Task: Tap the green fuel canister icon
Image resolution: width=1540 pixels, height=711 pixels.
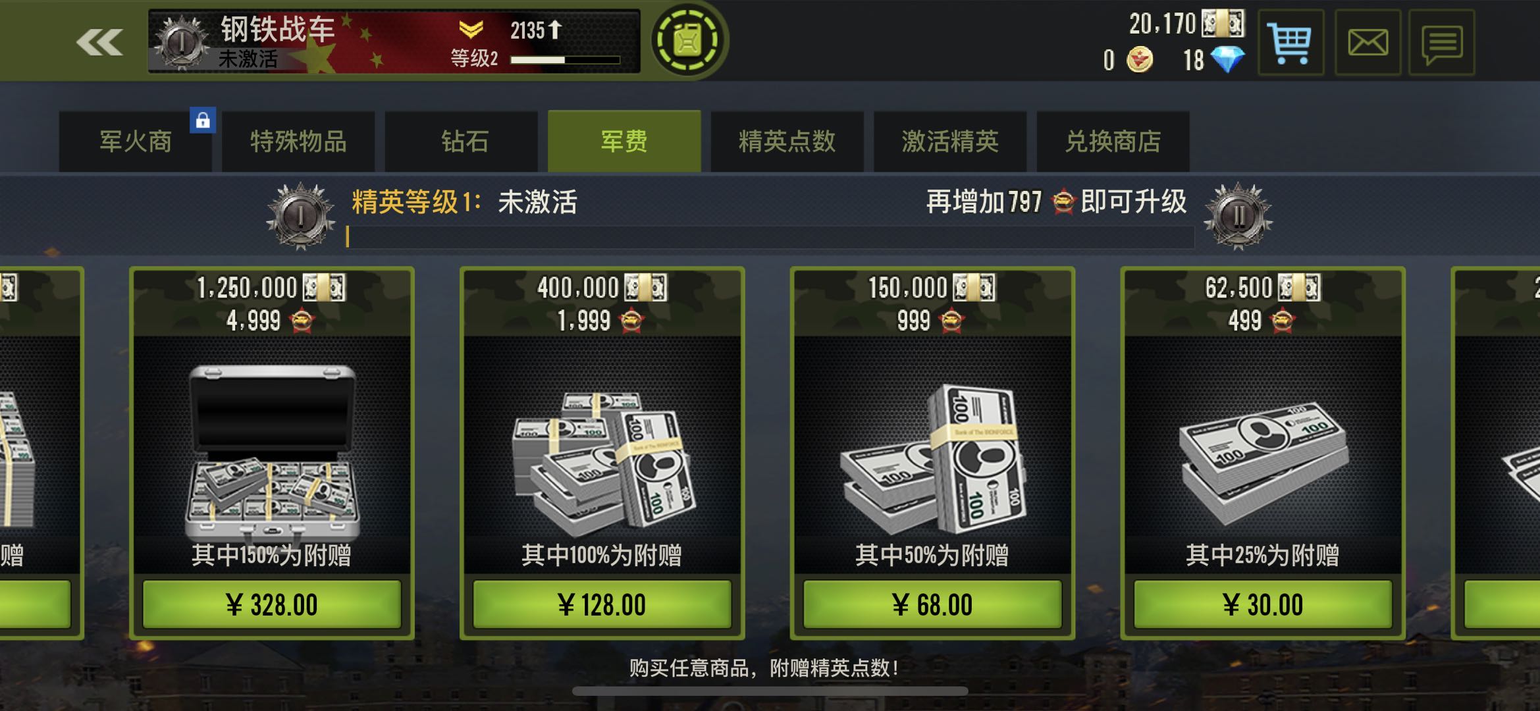Action: 688,41
